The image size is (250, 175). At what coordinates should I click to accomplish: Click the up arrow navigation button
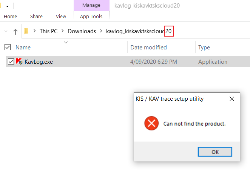(x=15, y=32)
